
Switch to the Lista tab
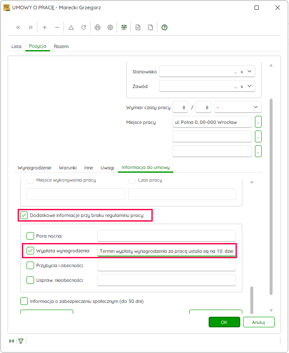click(x=16, y=46)
